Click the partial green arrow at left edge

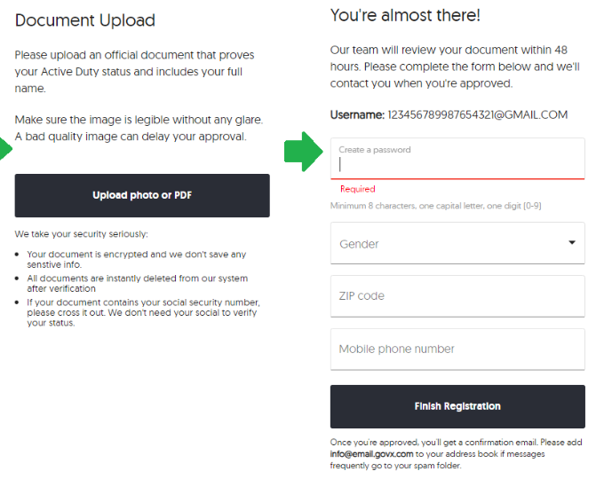click(x=5, y=153)
